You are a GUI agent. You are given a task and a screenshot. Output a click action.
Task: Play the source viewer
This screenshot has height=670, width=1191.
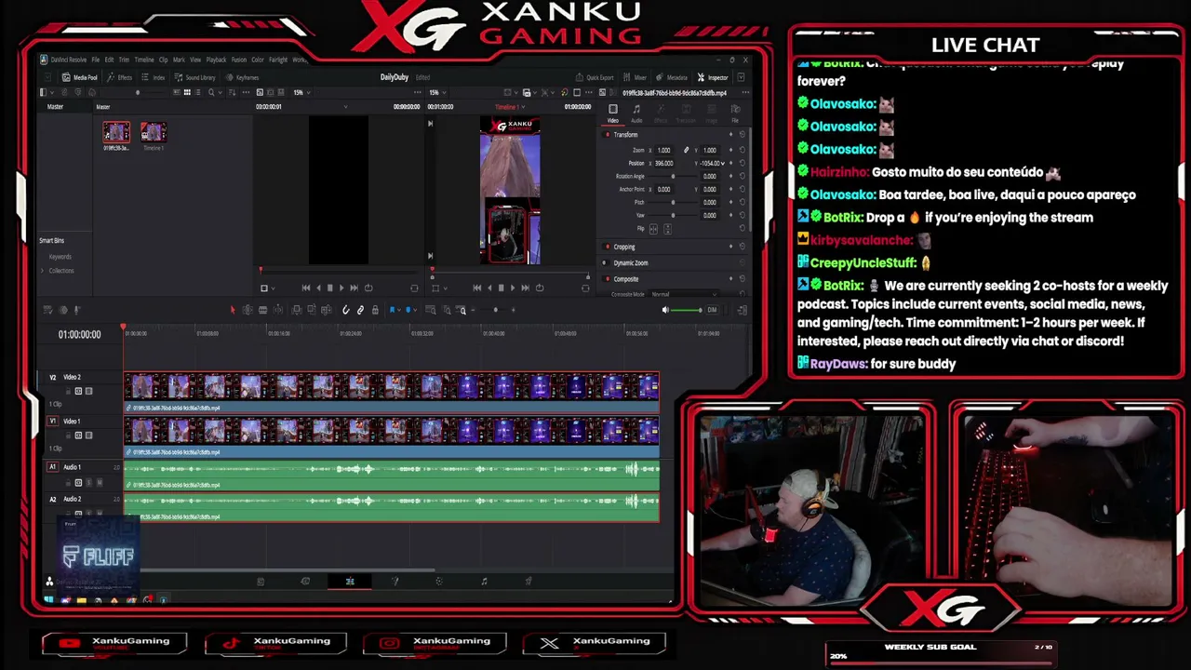point(341,288)
